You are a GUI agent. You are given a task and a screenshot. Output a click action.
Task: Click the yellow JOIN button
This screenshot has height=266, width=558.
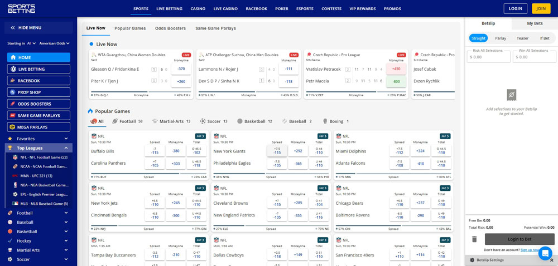point(541,8)
